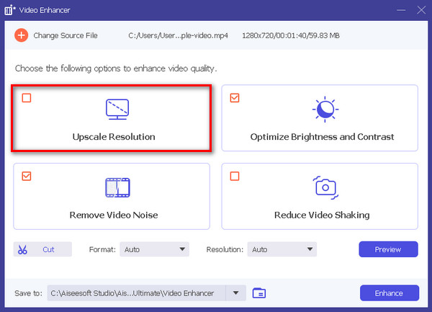Click the Optimize Brightness and Contrast label
432x312 pixels.
[x=322, y=137]
